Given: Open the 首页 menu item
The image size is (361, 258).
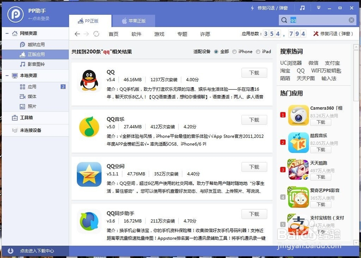Looking at the screenshot, I should [113, 34].
